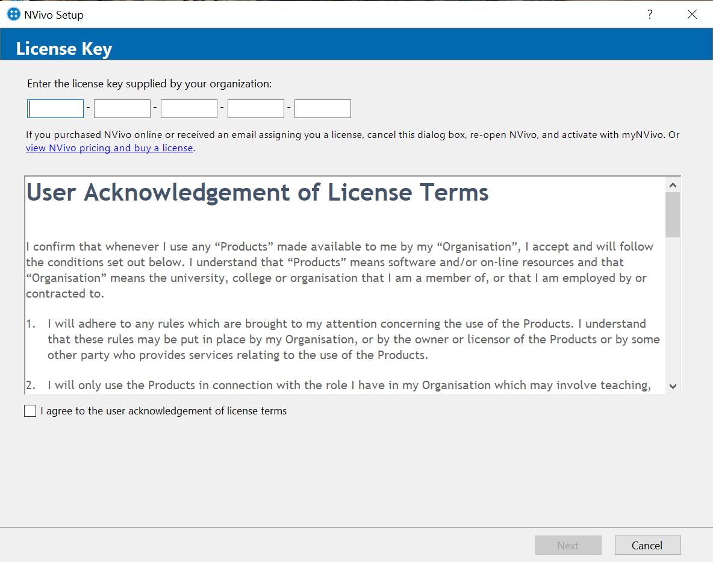
Task: Select the third license key segment field
Action: click(189, 109)
